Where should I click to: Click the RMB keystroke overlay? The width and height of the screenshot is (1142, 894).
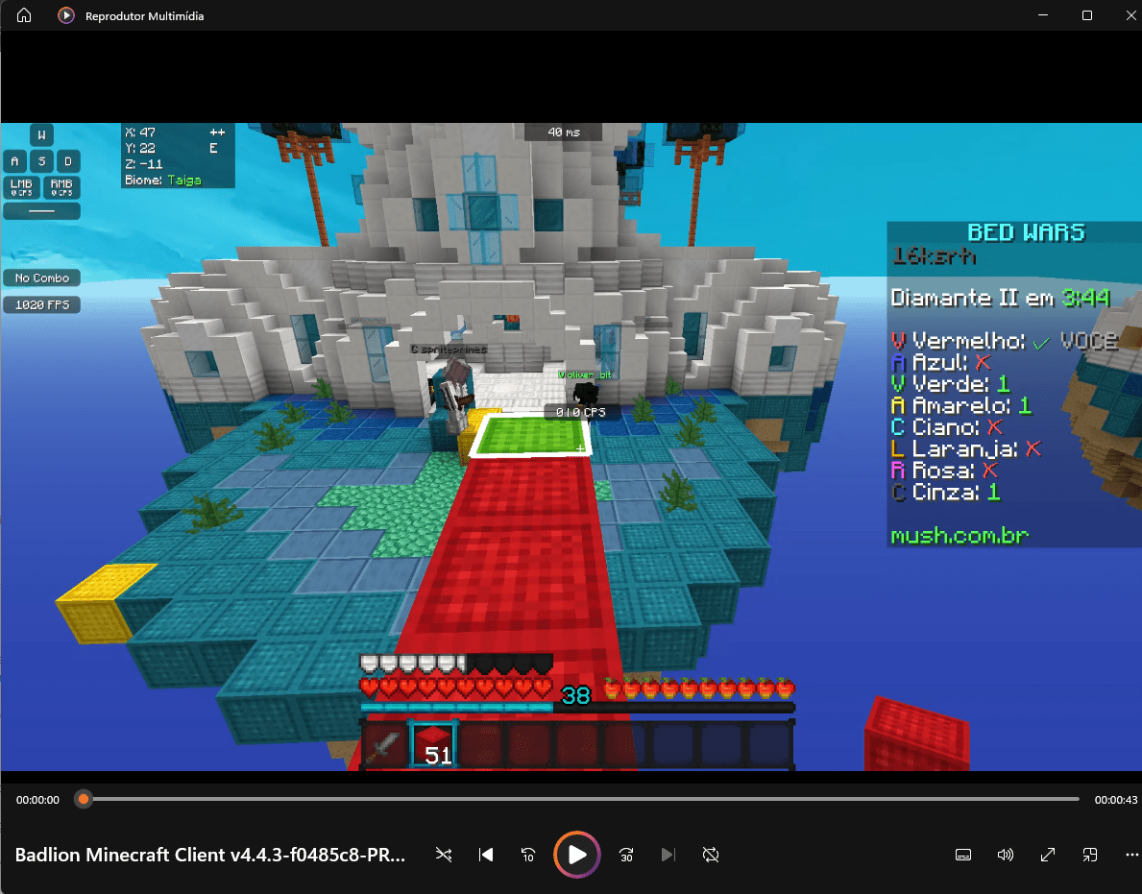tap(61, 187)
